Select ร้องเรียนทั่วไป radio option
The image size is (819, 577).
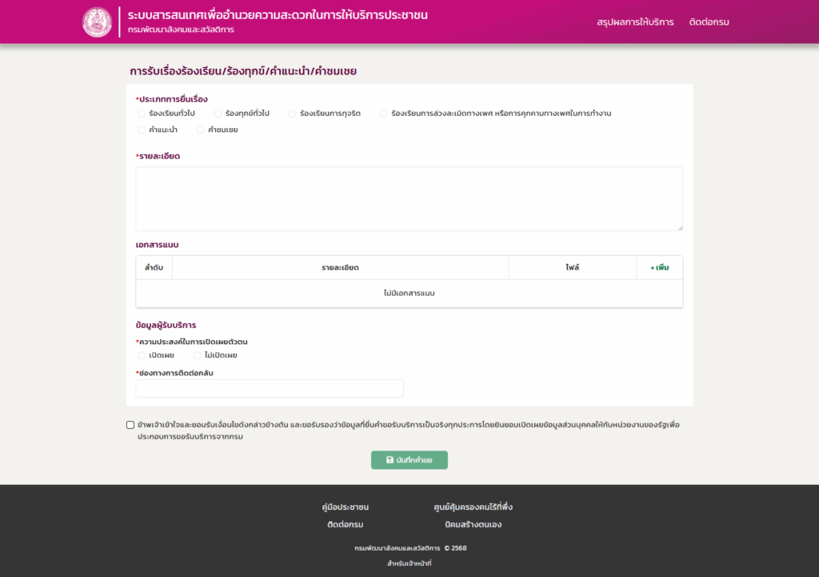click(142, 114)
